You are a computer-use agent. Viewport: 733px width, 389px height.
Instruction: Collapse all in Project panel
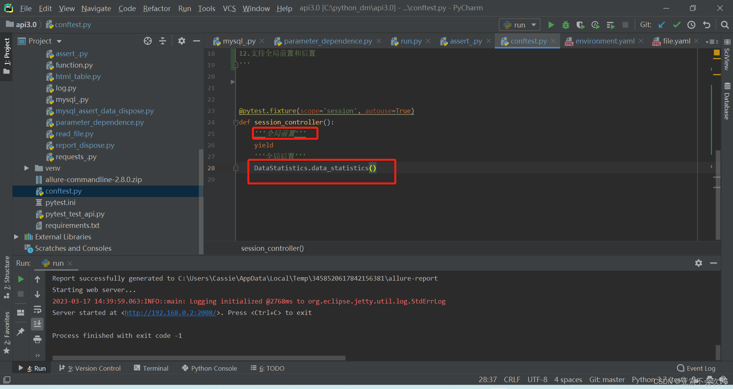coord(163,41)
